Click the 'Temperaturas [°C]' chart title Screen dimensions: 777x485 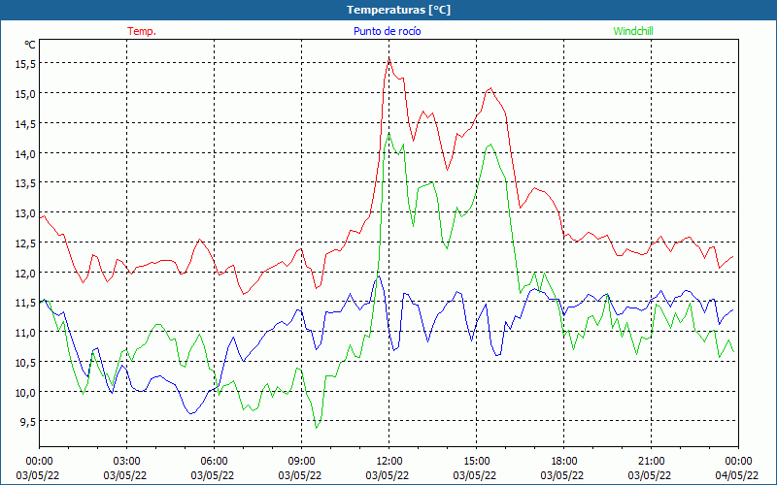(x=398, y=10)
